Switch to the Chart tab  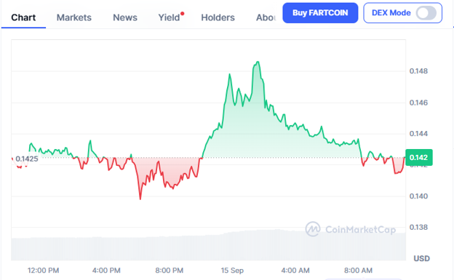coord(23,17)
